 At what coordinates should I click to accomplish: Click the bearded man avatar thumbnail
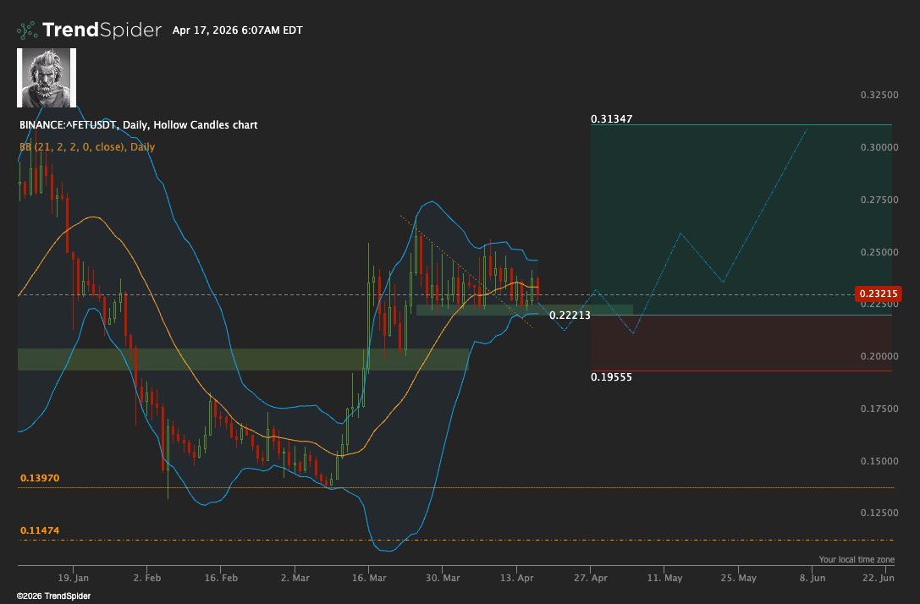[x=47, y=78]
